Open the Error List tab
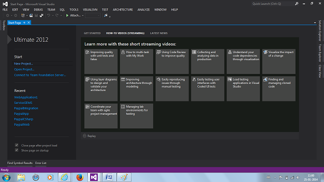The image size is (324, 182). pos(41,163)
